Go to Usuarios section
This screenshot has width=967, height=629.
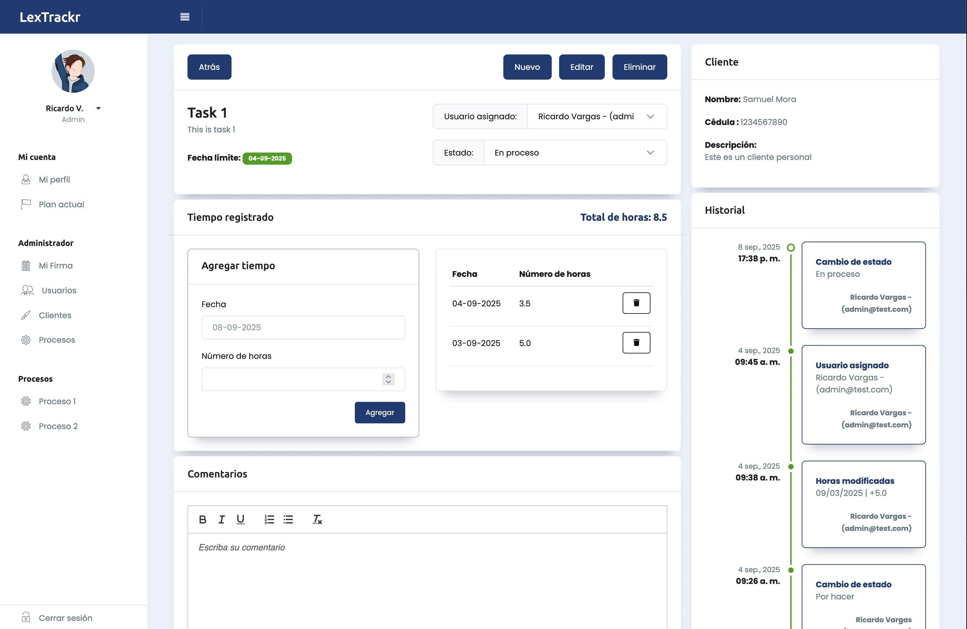coord(59,291)
